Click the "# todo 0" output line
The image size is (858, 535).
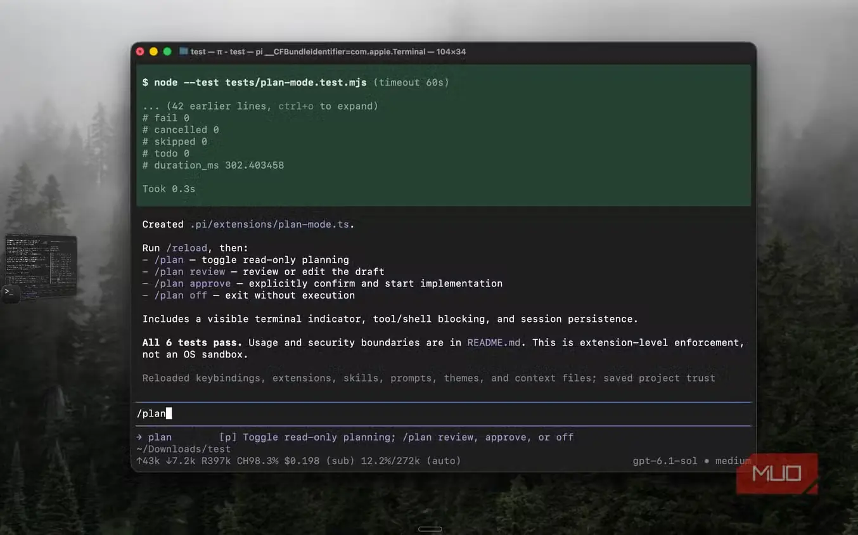click(x=166, y=153)
